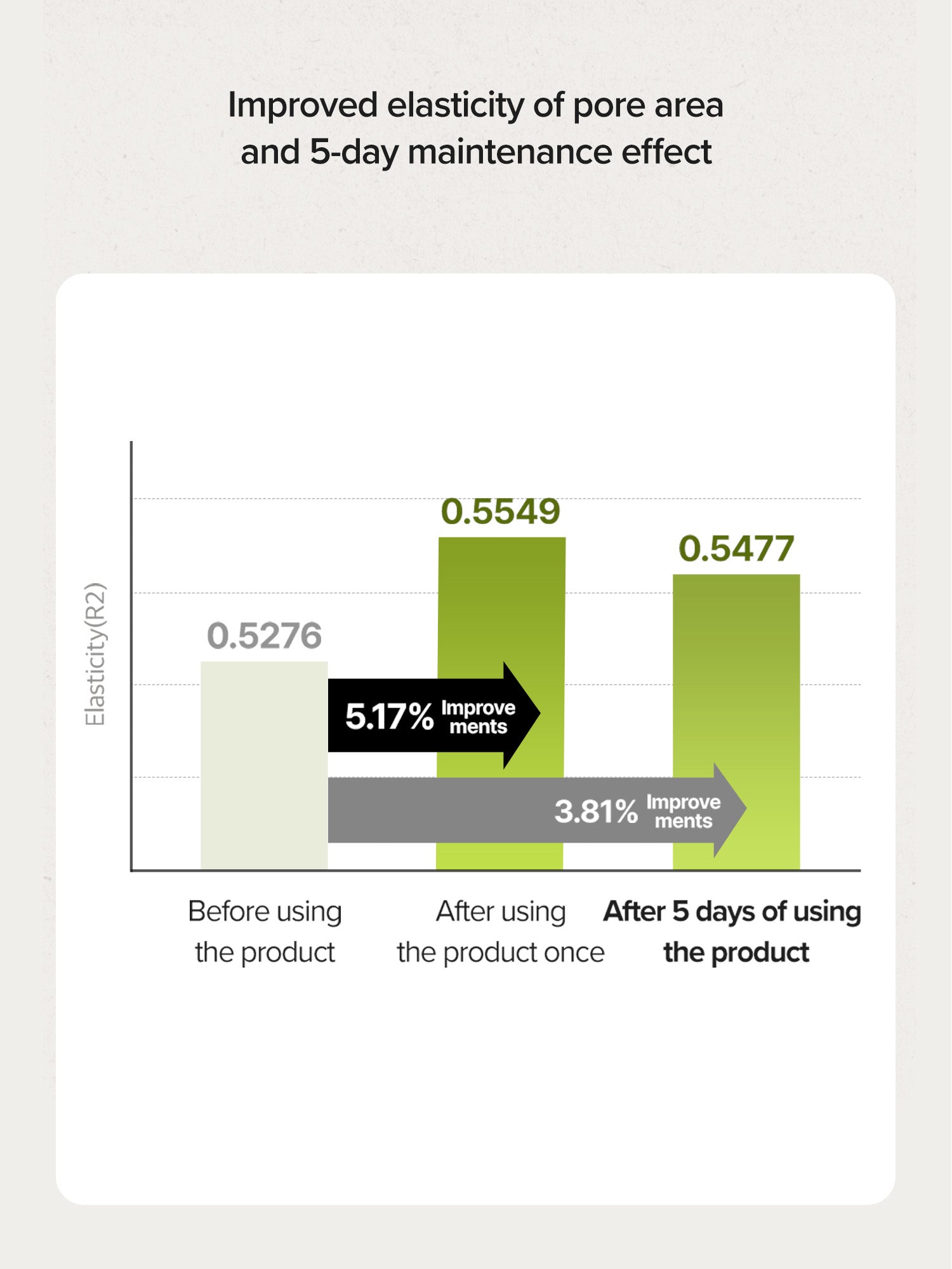Image resolution: width=952 pixels, height=1269 pixels.
Task: Click the gray 3.81% improvements arrow
Action: tap(537, 810)
